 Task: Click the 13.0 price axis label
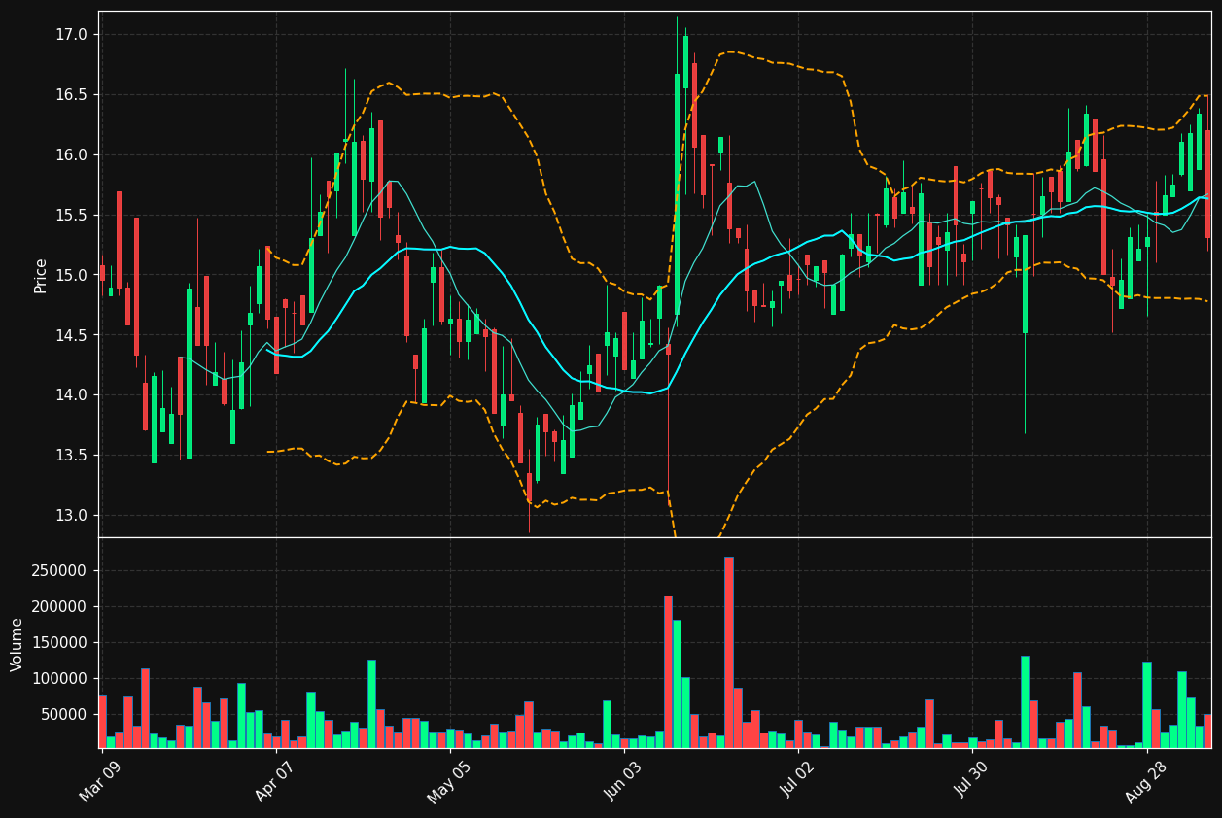point(73,516)
